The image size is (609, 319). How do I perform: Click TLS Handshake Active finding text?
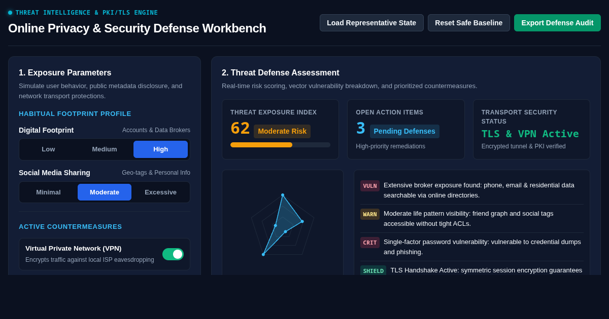[x=486, y=270]
